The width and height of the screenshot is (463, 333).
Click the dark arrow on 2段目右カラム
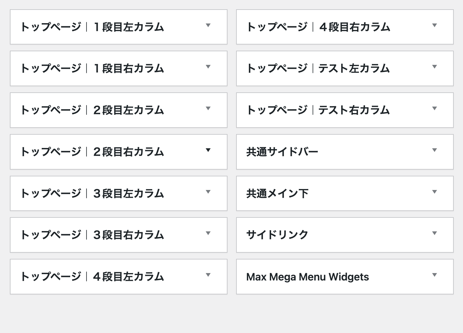point(208,150)
